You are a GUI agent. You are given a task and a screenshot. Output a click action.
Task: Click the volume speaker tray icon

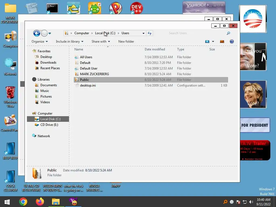(251, 202)
